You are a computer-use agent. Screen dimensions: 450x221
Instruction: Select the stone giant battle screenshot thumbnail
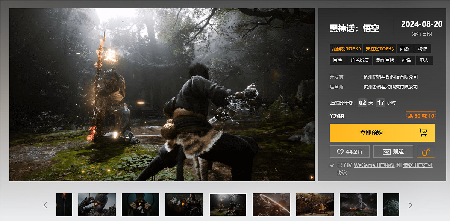point(358,204)
